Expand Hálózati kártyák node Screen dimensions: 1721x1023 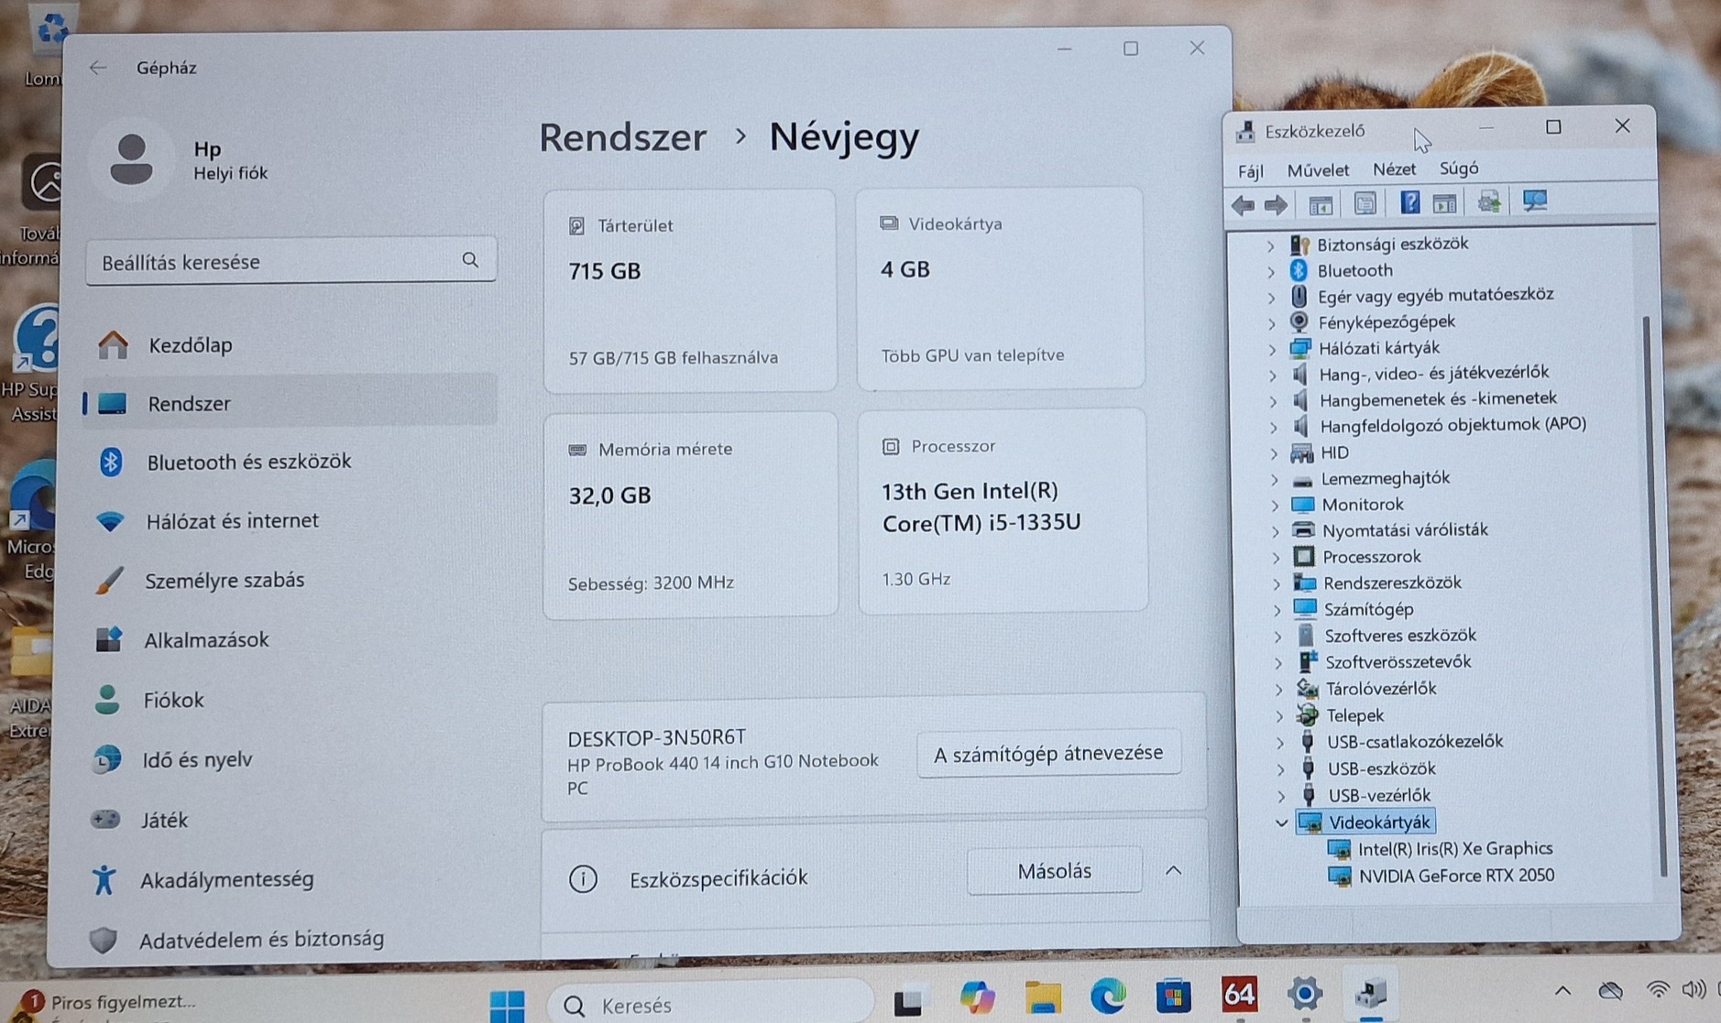pos(1272,349)
